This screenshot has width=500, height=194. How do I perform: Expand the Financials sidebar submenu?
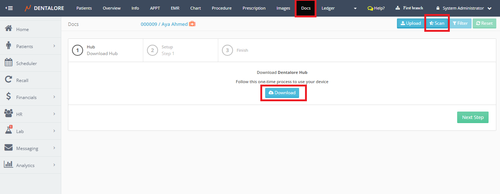tap(54, 97)
